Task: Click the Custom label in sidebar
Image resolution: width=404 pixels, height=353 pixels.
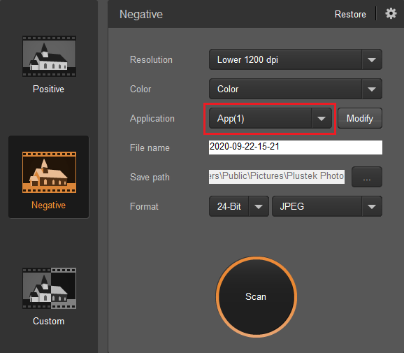Action: point(48,321)
